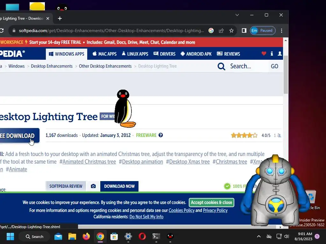
Task: Click the Download Now button
Action: click(119, 186)
